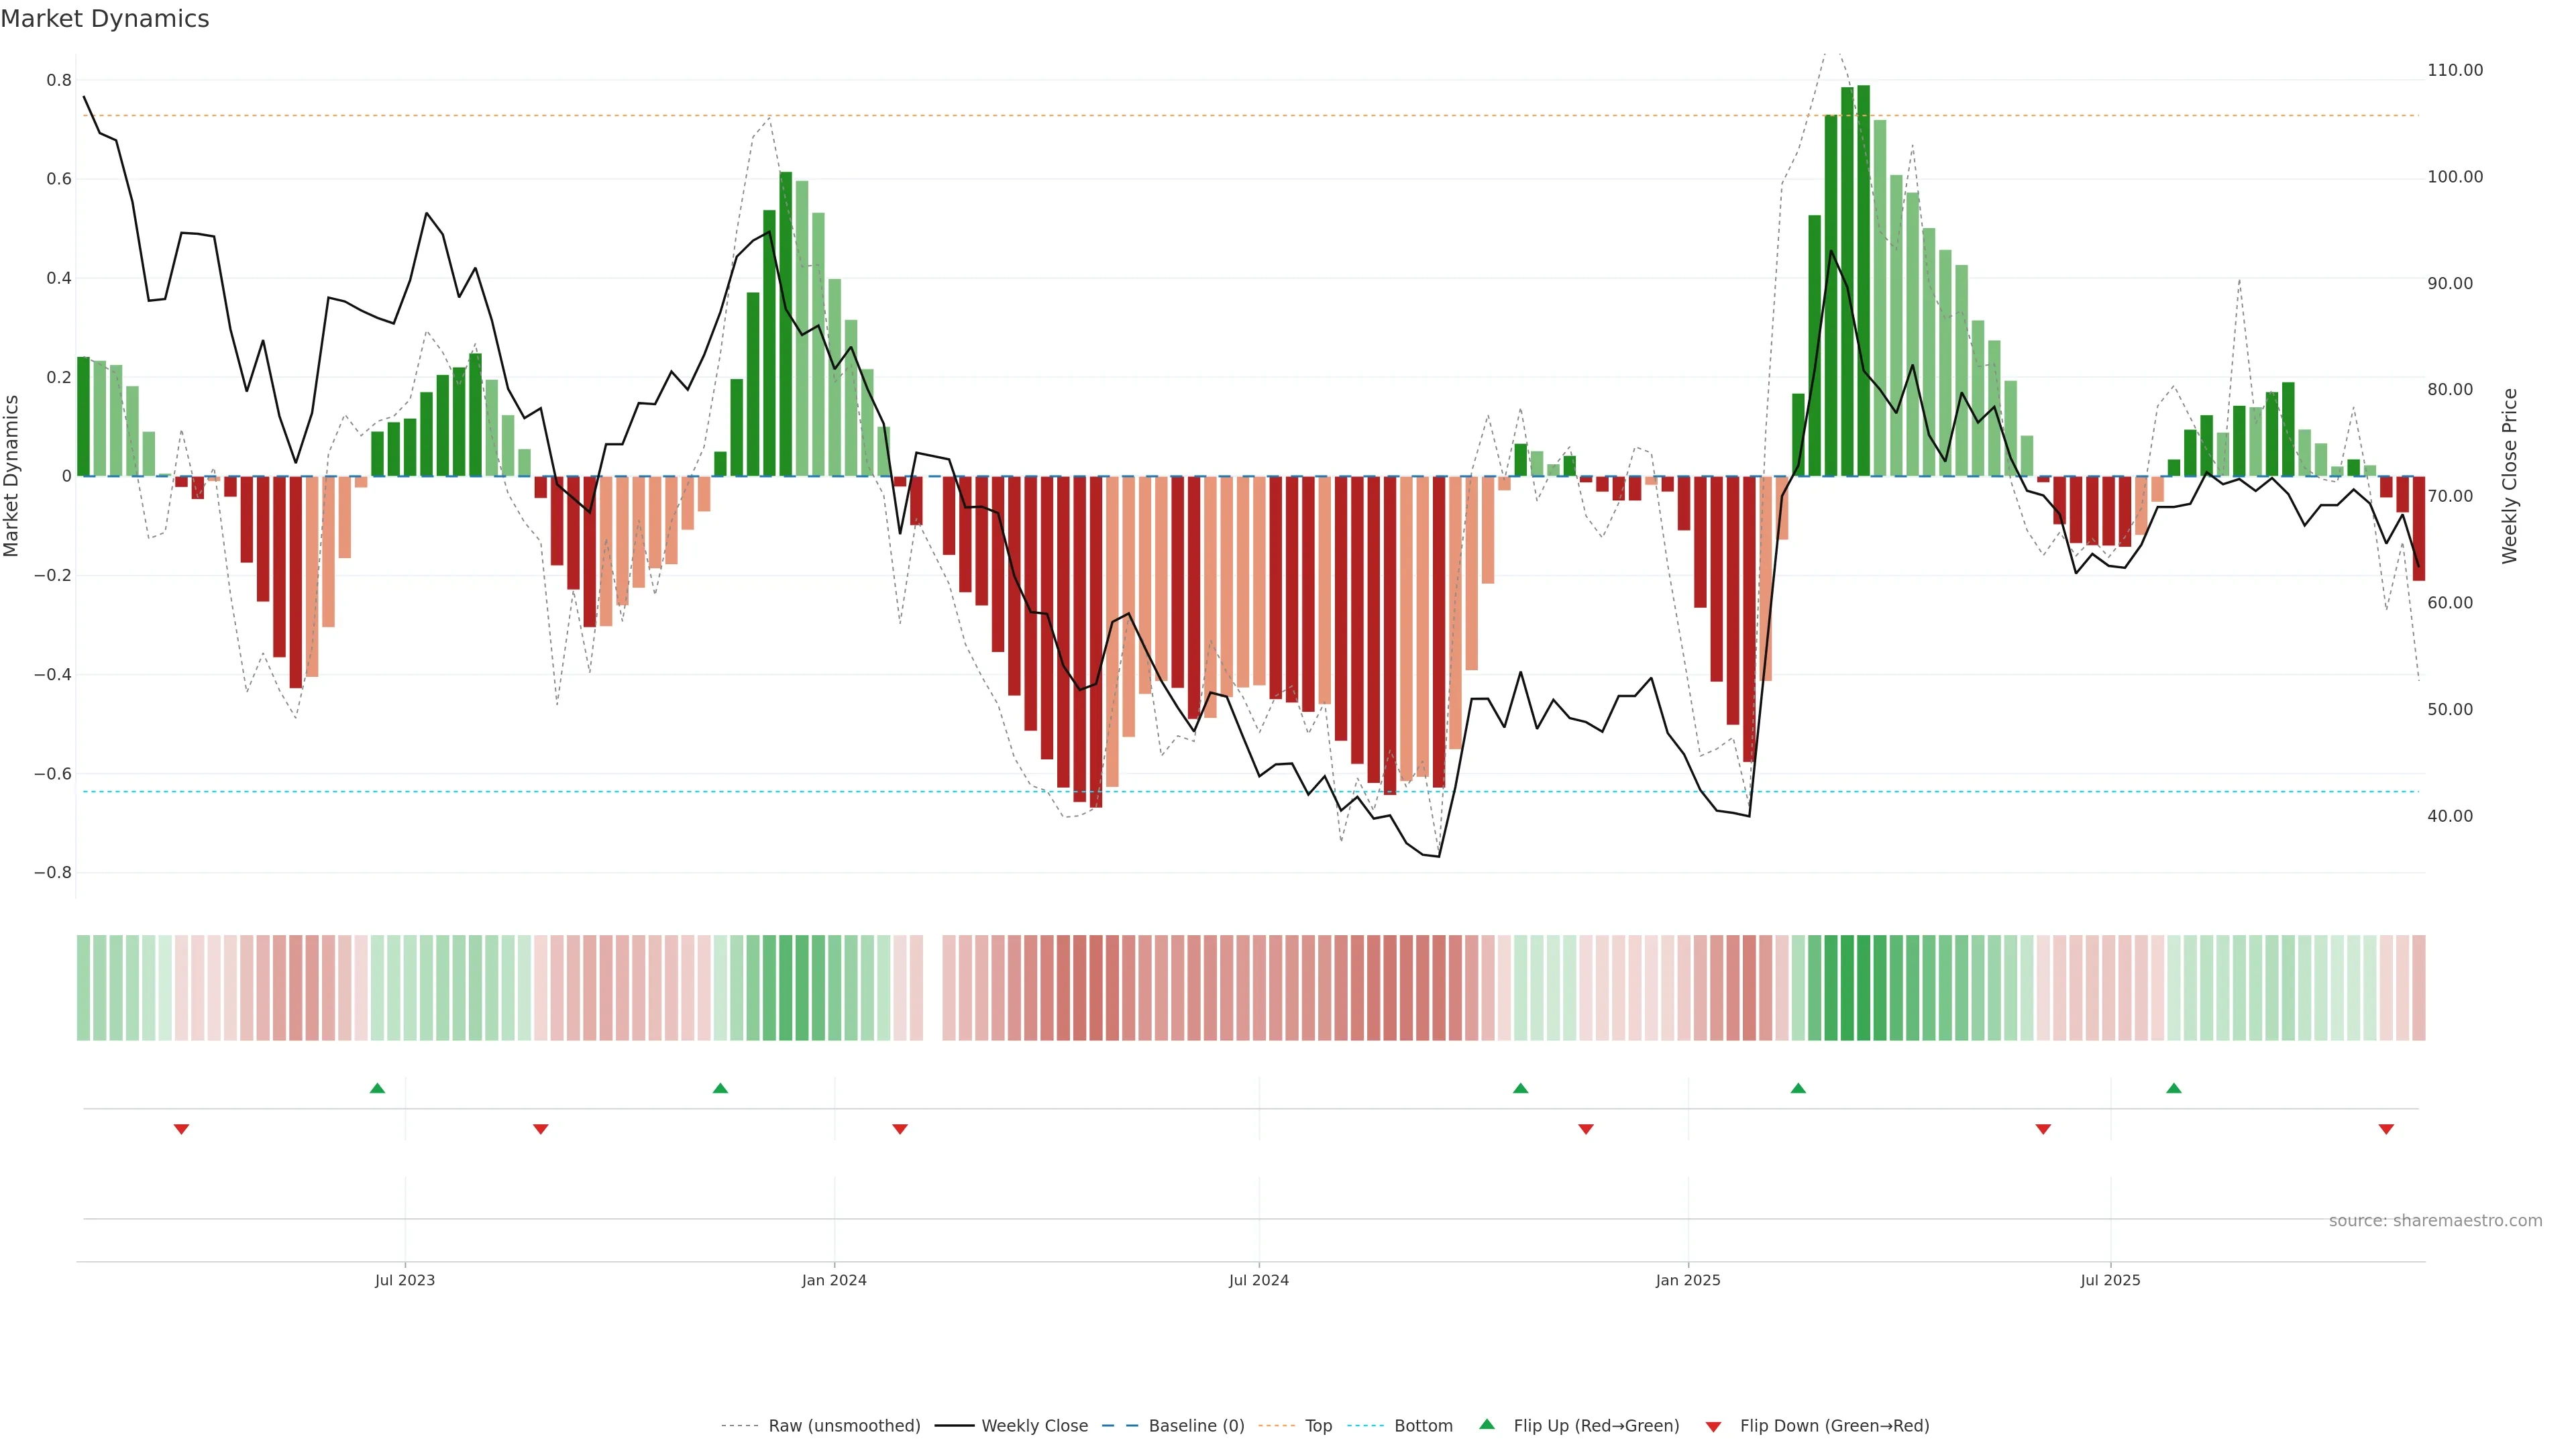Click the cyan Bottom line legend swatch

pos(1365,1426)
